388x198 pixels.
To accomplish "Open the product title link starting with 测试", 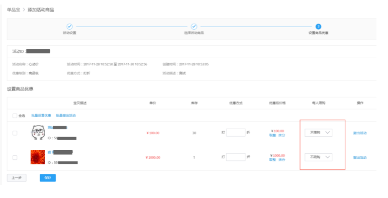I will 57,128.
